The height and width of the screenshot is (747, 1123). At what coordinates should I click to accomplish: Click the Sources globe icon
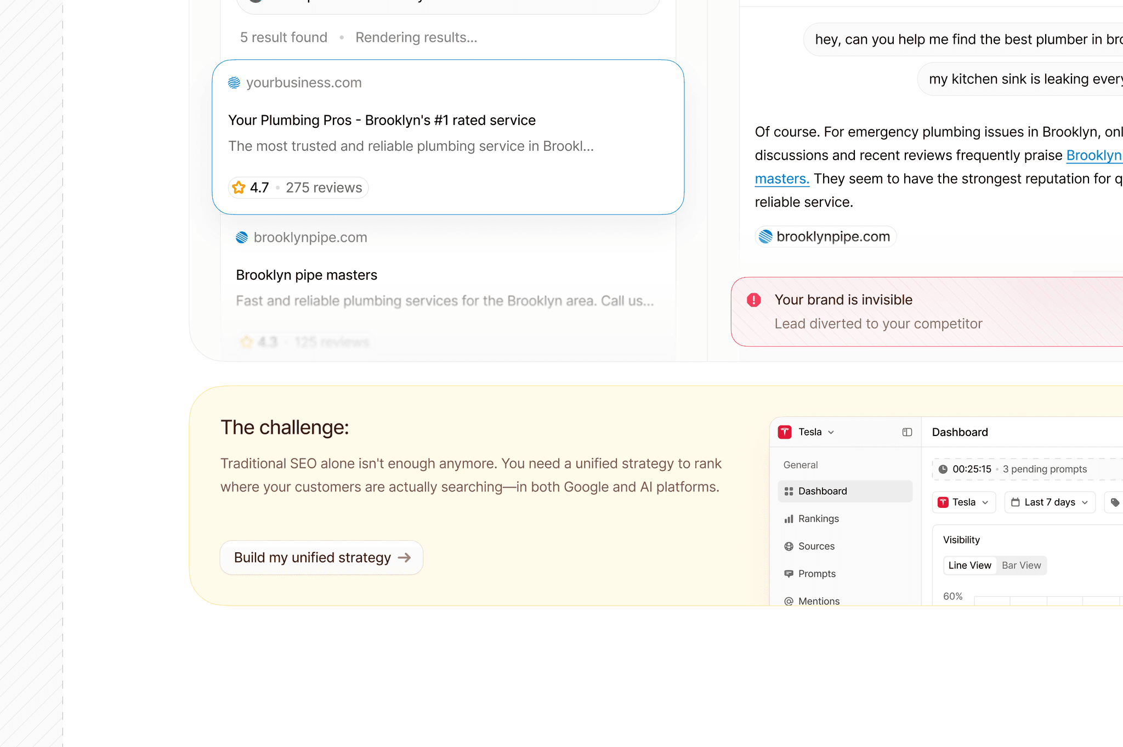tap(789, 546)
